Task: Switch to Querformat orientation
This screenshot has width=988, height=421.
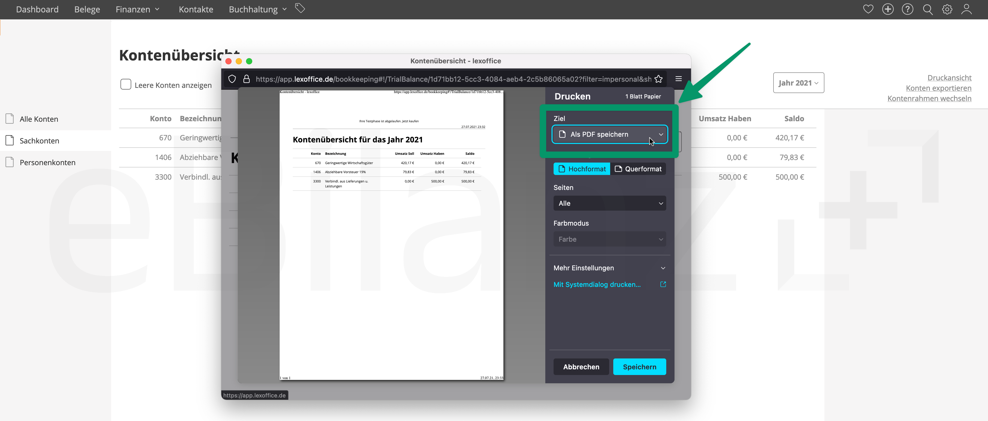Action: [638, 169]
